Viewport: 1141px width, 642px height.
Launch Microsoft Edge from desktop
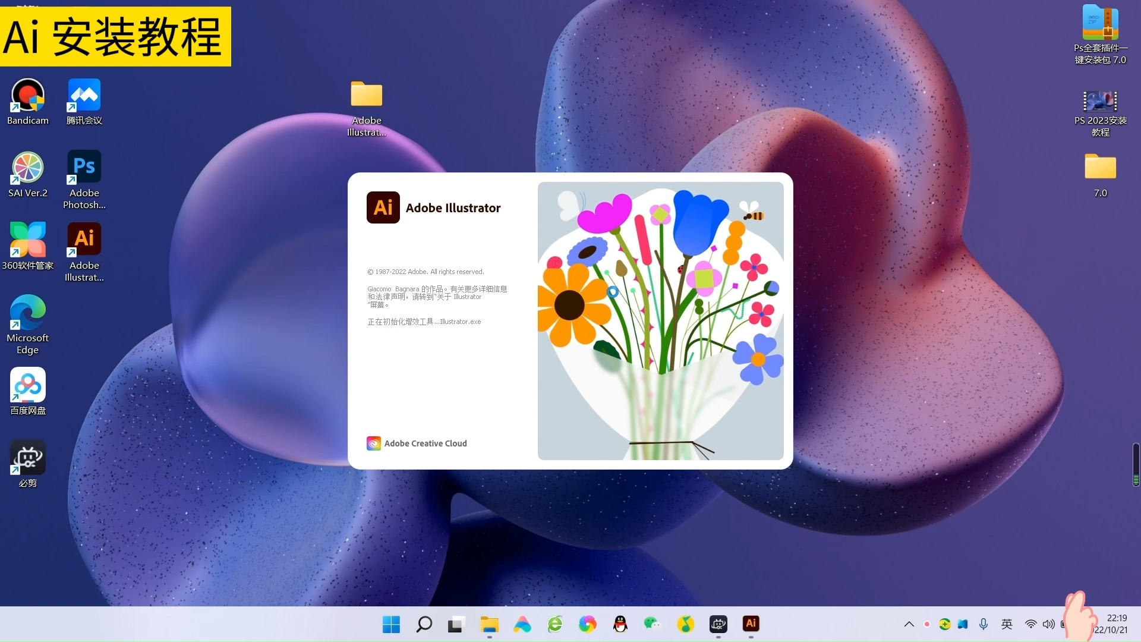click(x=27, y=313)
